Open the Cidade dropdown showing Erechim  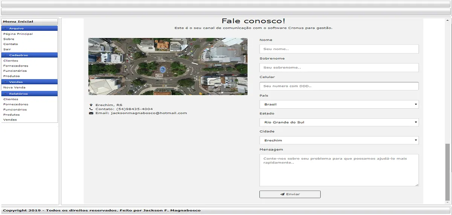pos(339,140)
